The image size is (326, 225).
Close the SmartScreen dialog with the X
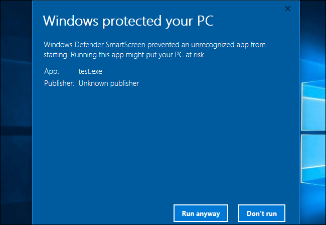point(288,9)
